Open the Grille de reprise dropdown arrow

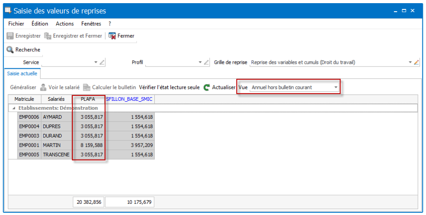tap(410, 62)
